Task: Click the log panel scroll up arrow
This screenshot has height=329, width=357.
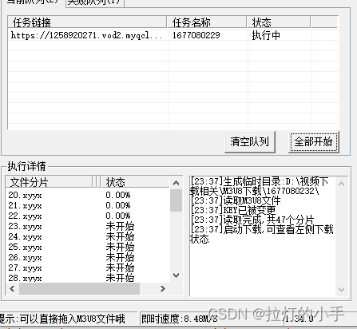Action: (x=342, y=184)
